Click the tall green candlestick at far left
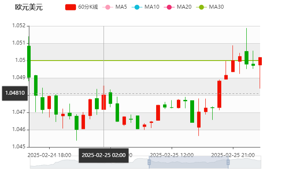This screenshot has height=173, width=289. pyautogui.click(x=29, y=61)
